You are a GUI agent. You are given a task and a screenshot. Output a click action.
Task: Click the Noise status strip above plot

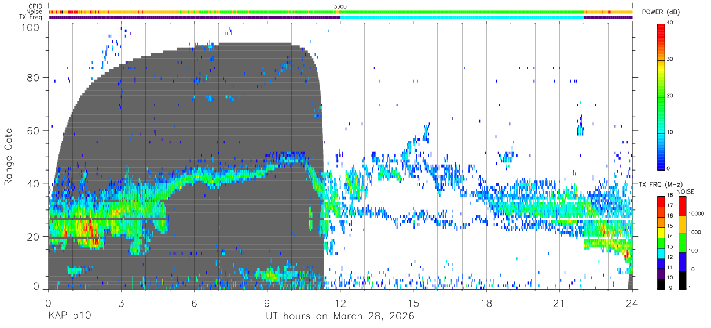pos(340,12)
